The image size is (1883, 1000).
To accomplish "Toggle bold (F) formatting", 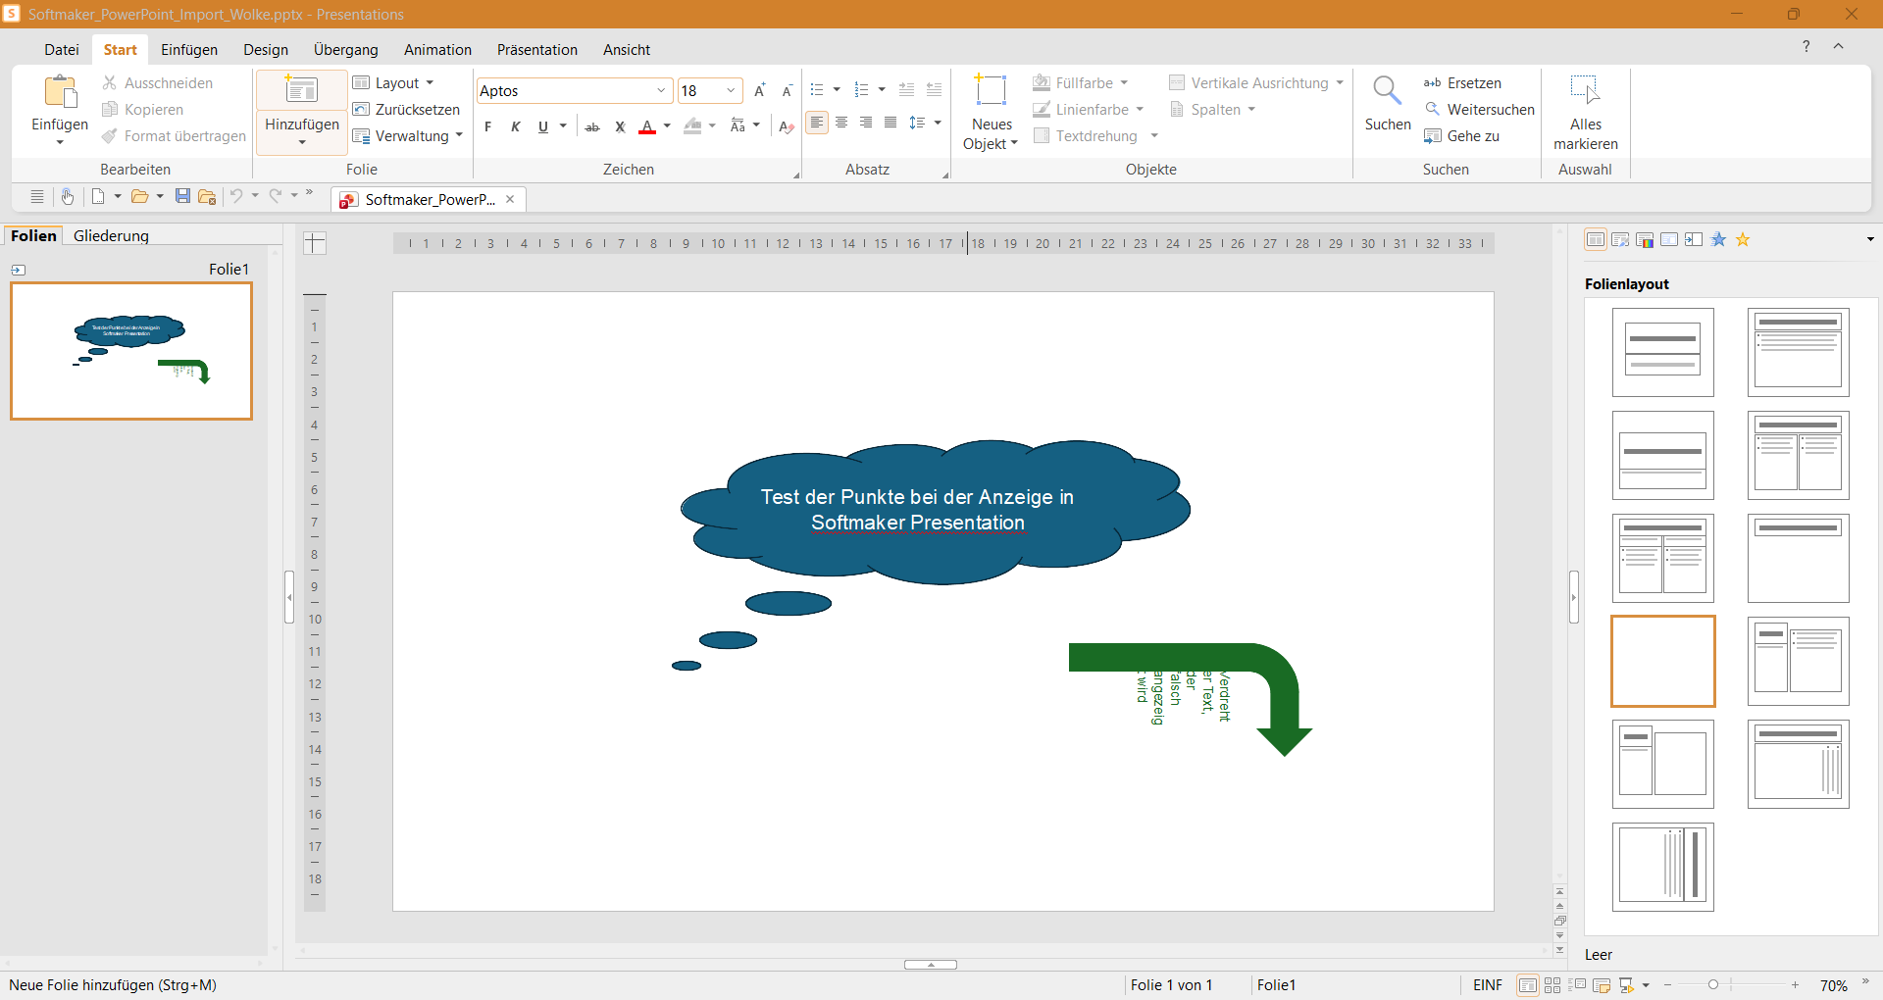I will tap(488, 126).
